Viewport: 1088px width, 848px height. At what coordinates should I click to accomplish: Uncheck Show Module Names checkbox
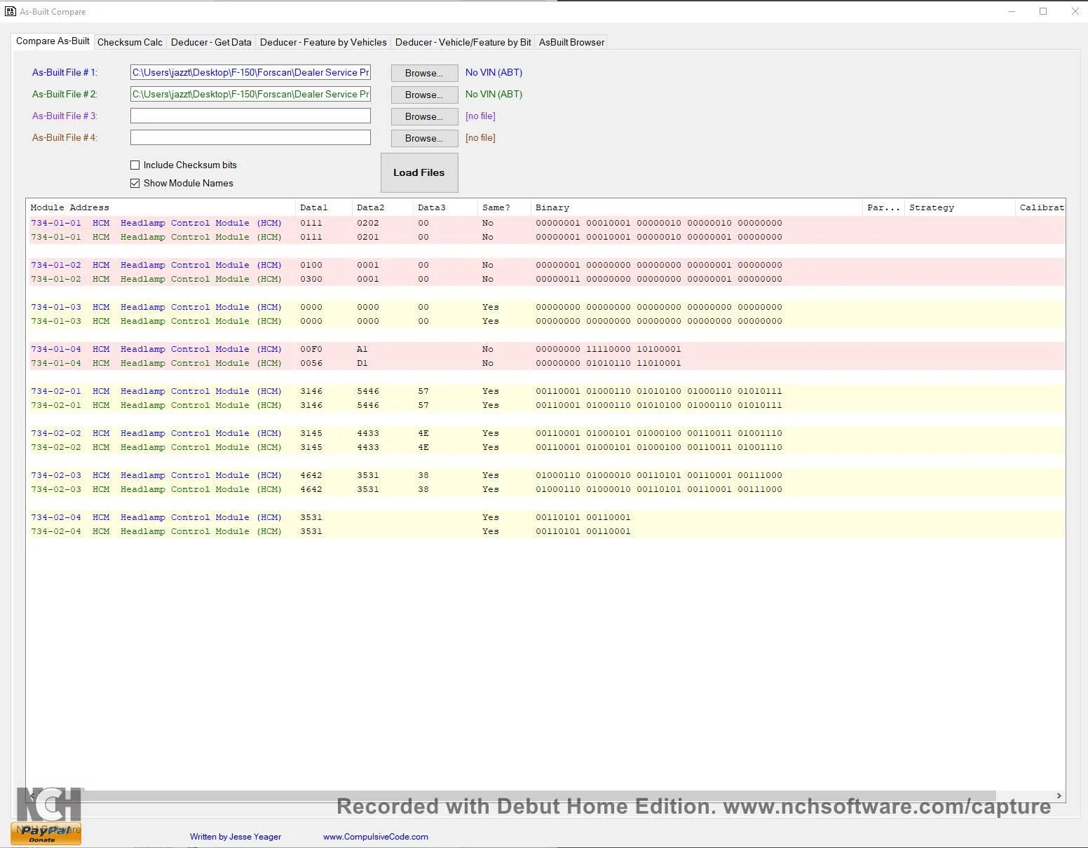click(x=135, y=184)
